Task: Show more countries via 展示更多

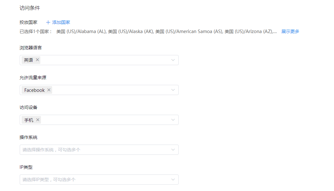Action: click(290, 31)
